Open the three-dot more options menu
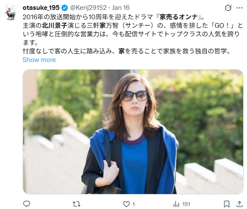This screenshot has height=209, width=247. point(239,8)
